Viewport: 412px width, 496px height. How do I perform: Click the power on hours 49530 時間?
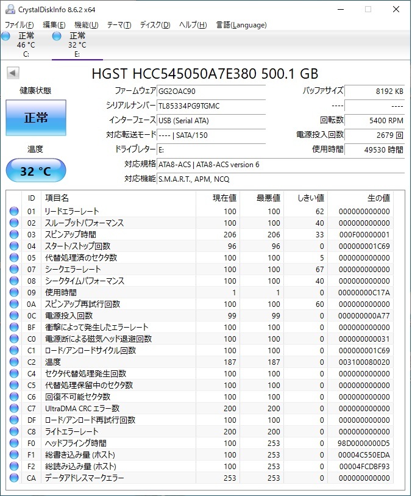click(374, 149)
